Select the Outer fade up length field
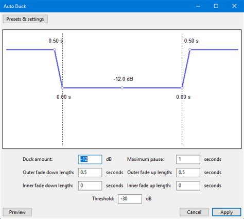Screen dimensions: 244x219 point(188,173)
